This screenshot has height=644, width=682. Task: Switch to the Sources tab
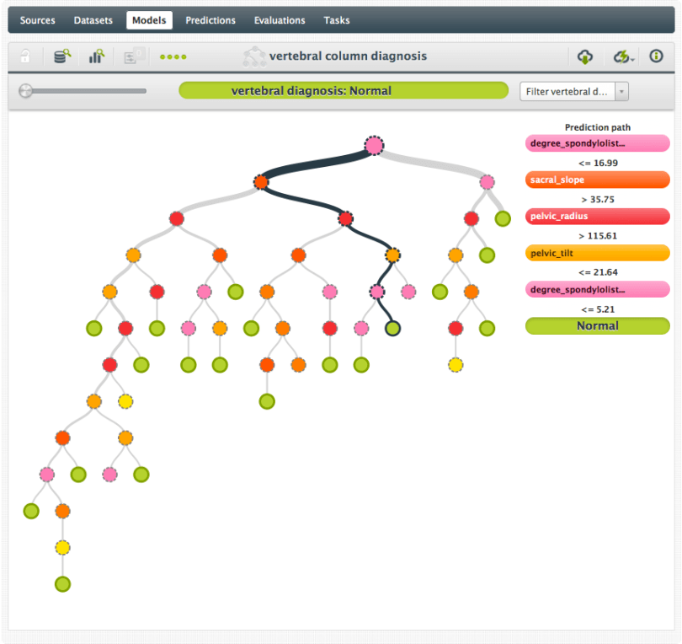38,20
